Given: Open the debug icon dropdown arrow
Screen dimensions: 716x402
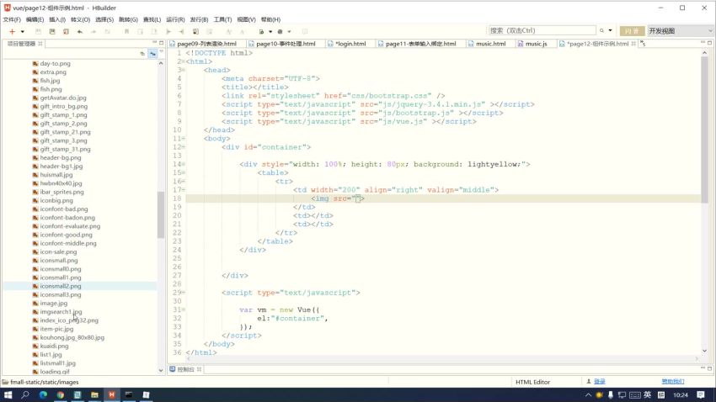Looking at the screenshot, I should tap(289, 31).
